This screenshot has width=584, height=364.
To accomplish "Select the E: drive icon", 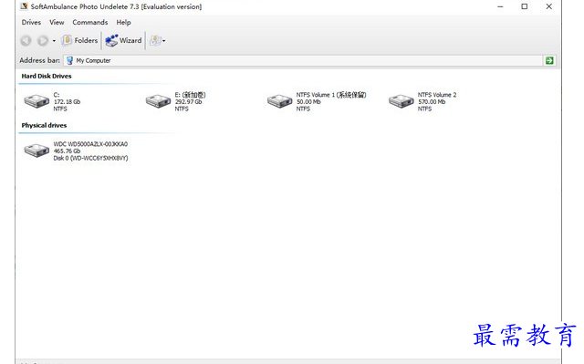I will coord(158,101).
